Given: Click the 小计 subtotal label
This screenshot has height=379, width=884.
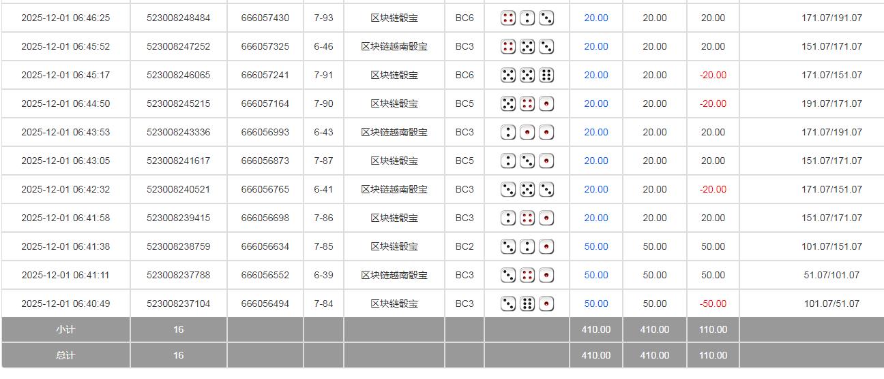Looking at the screenshot, I should click(x=65, y=330).
